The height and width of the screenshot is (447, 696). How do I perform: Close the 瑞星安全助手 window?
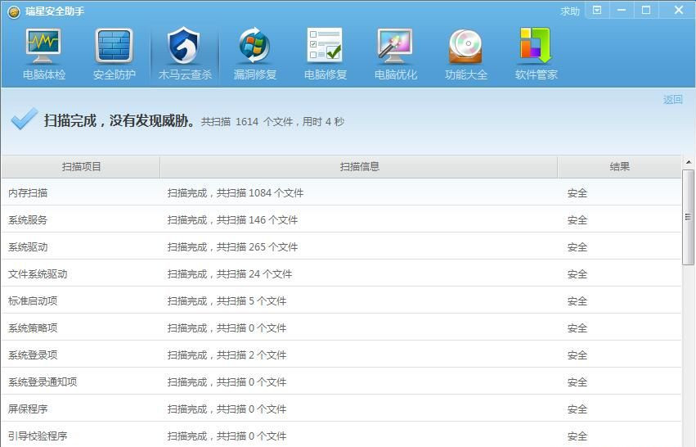(x=678, y=10)
